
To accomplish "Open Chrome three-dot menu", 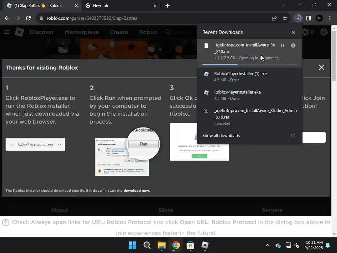I will (330, 18).
